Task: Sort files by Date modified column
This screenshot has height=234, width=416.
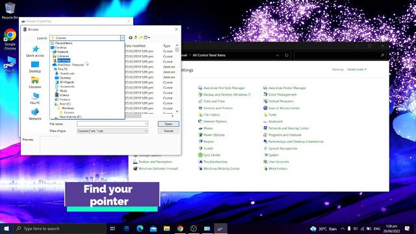Action: (x=135, y=45)
